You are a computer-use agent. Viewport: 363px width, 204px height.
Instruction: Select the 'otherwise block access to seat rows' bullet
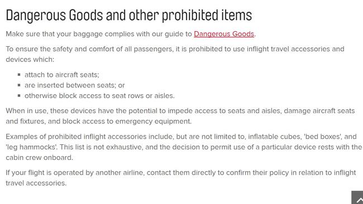click(99, 96)
